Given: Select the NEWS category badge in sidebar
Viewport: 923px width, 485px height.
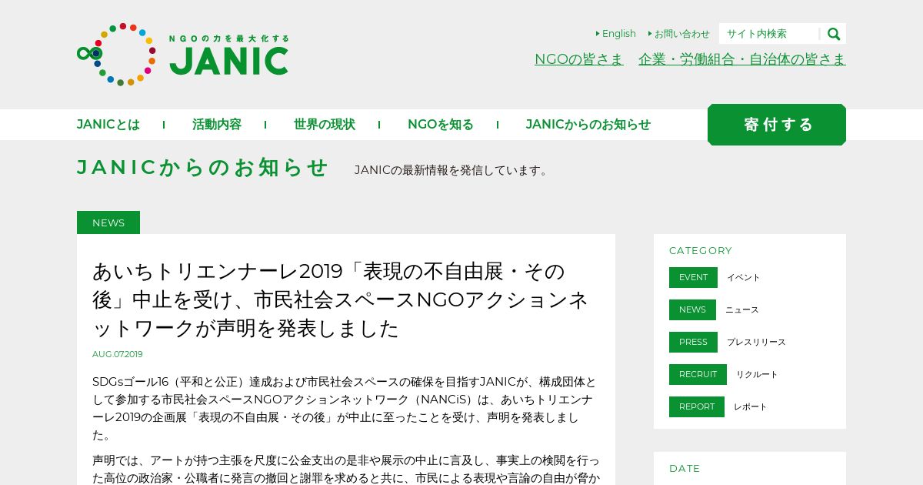Looking at the screenshot, I should (692, 309).
